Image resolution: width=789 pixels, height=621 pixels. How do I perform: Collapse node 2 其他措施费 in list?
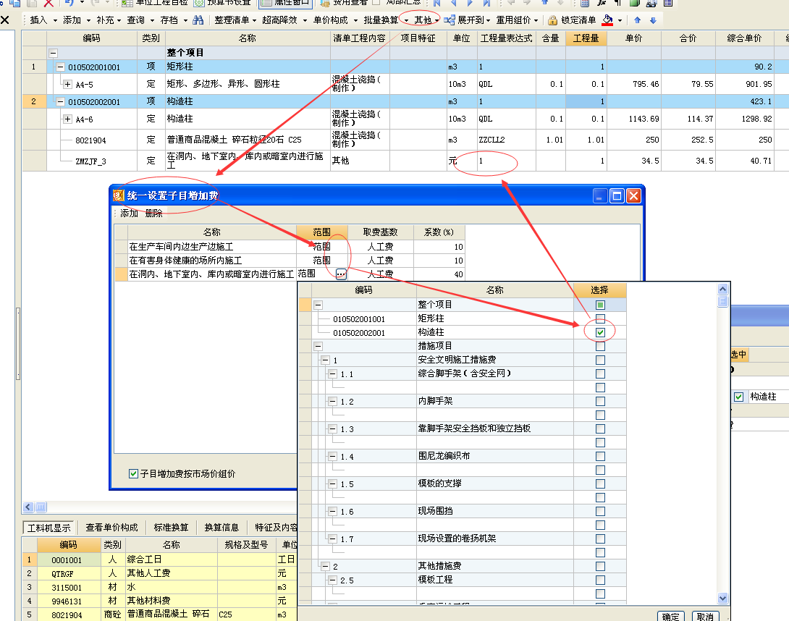(326, 566)
